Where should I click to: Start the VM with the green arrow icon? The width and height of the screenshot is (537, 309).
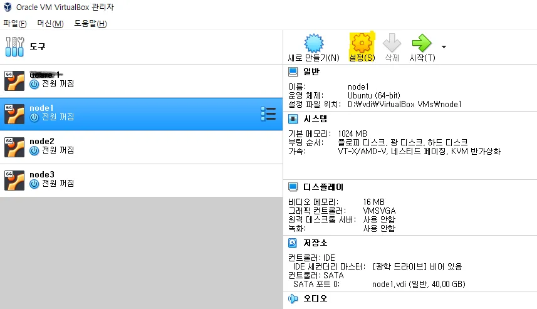coord(422,43)
